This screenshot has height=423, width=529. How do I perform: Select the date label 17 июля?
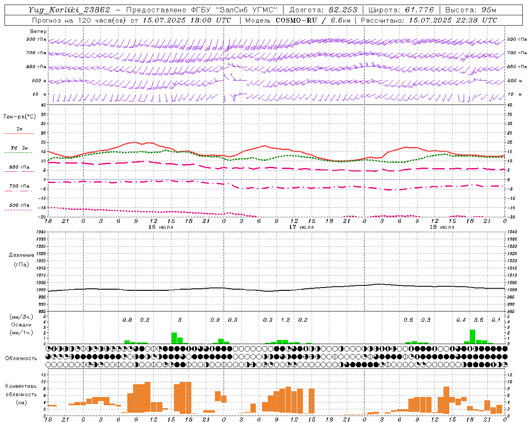(x=301, y=227)
